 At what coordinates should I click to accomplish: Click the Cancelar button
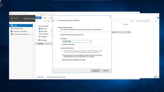[106, 71]
